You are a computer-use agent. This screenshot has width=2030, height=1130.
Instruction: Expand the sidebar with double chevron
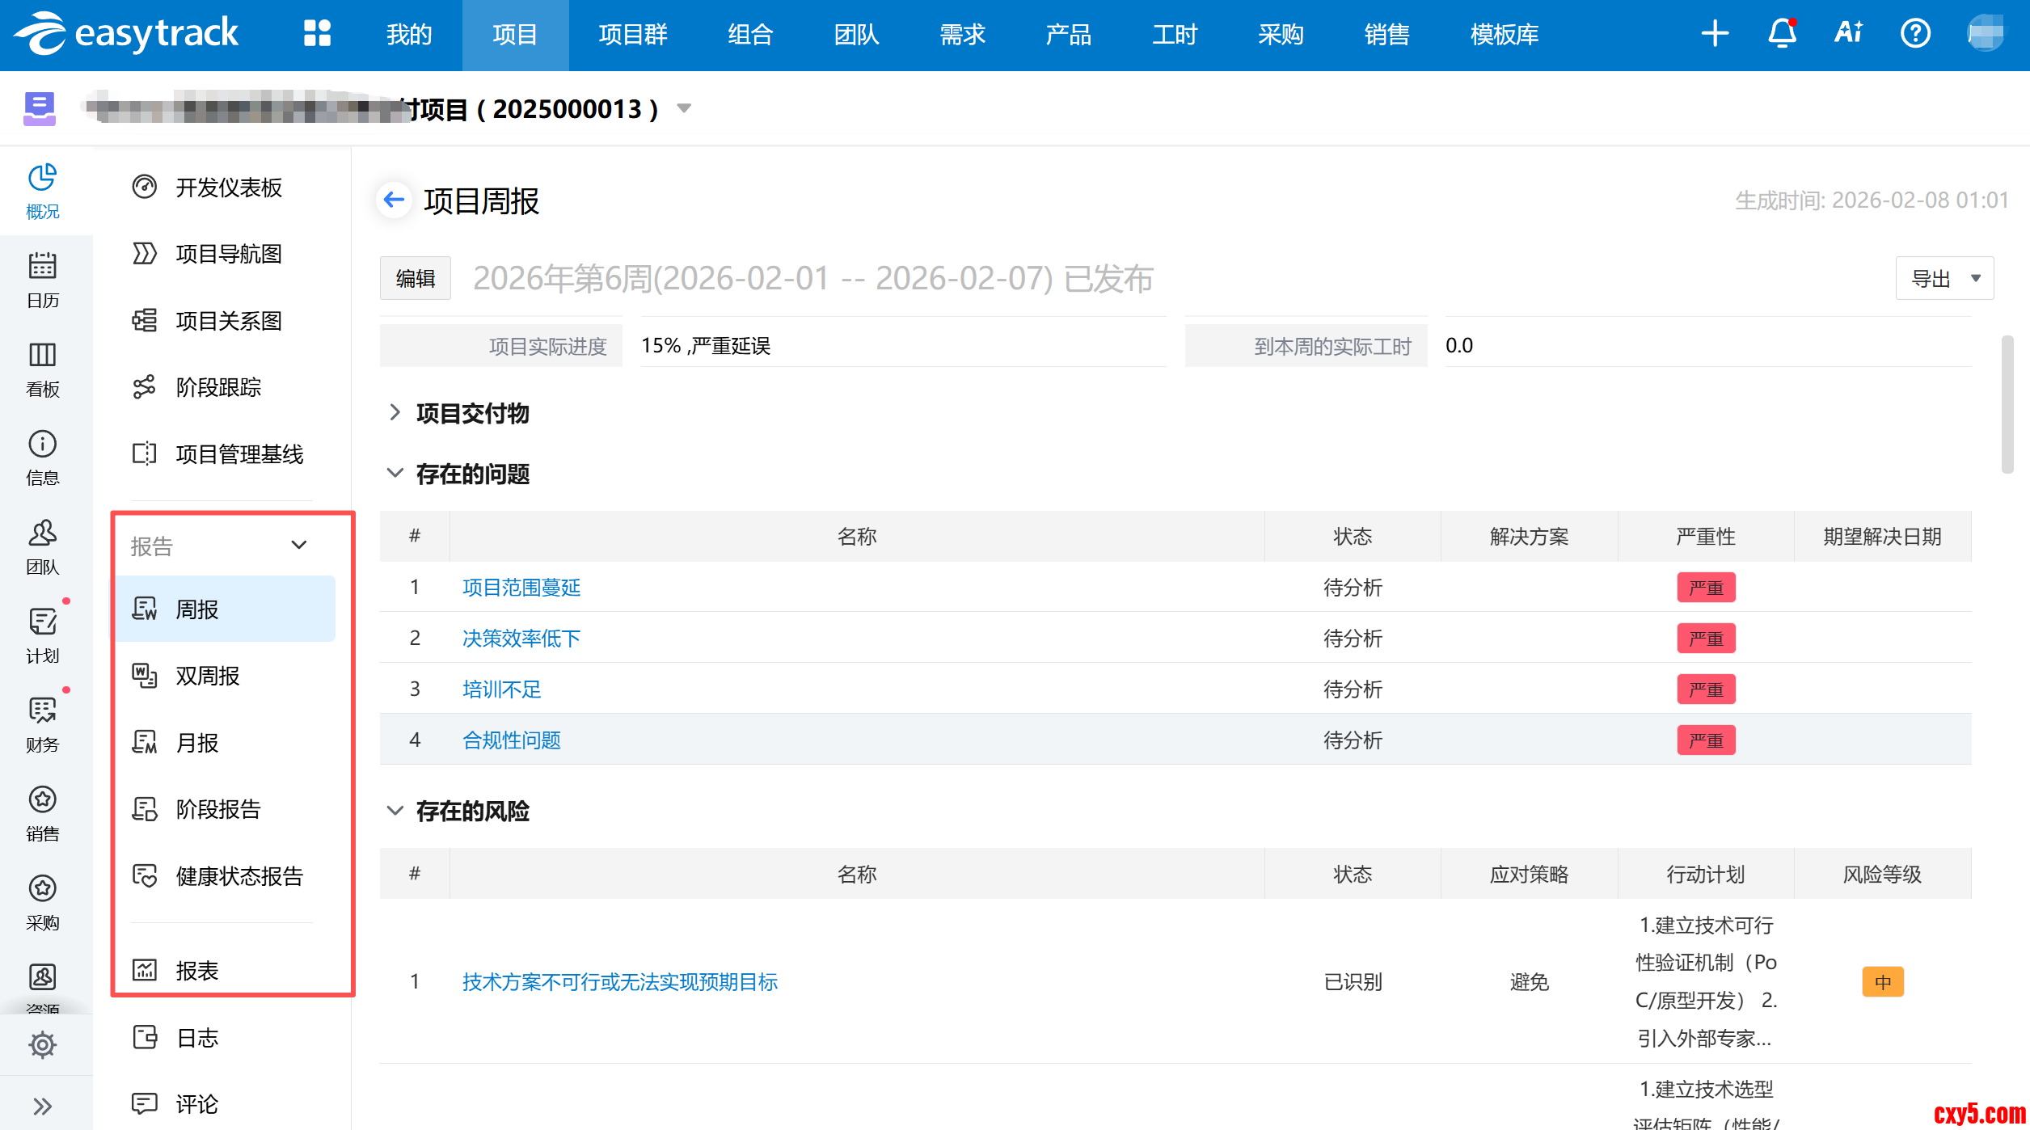(x=42, y=1106)
